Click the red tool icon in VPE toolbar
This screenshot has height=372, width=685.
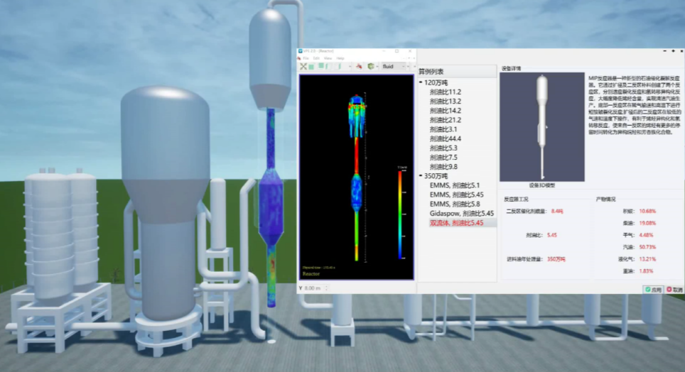[x=358, y=66]
